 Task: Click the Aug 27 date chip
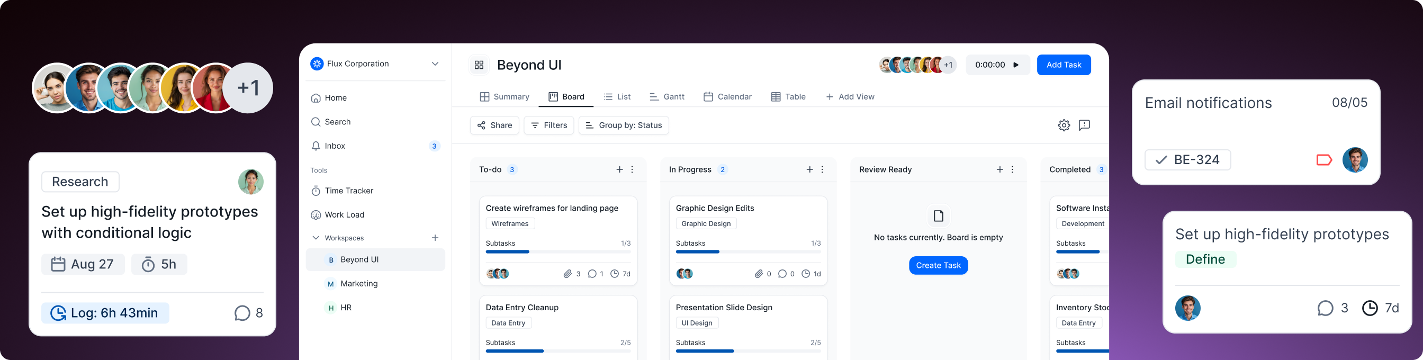(x=83, y=265)
